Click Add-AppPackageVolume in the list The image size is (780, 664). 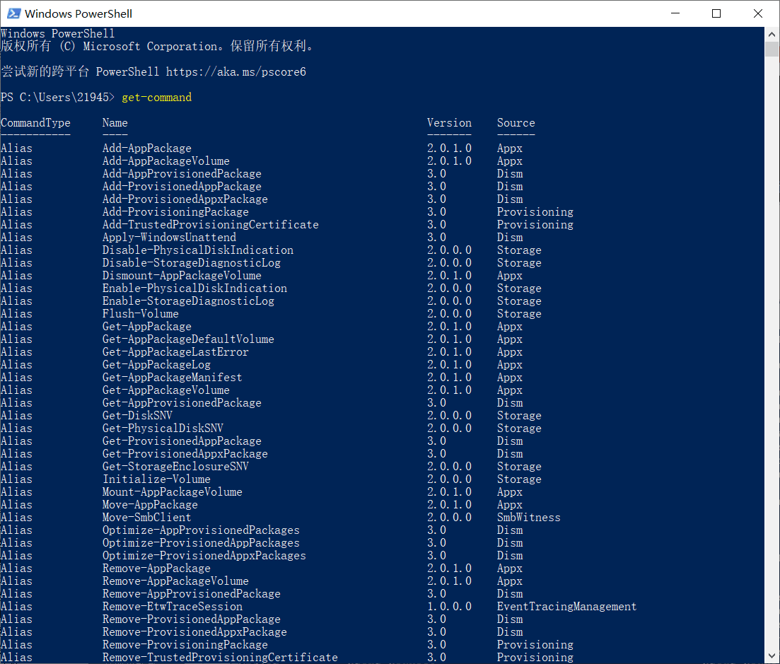[x=165, y=161]
